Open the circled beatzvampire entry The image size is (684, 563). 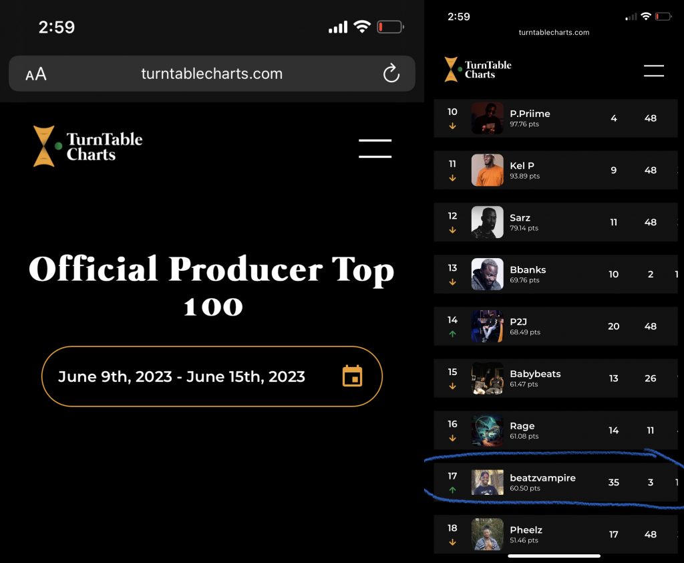point(555,482)
